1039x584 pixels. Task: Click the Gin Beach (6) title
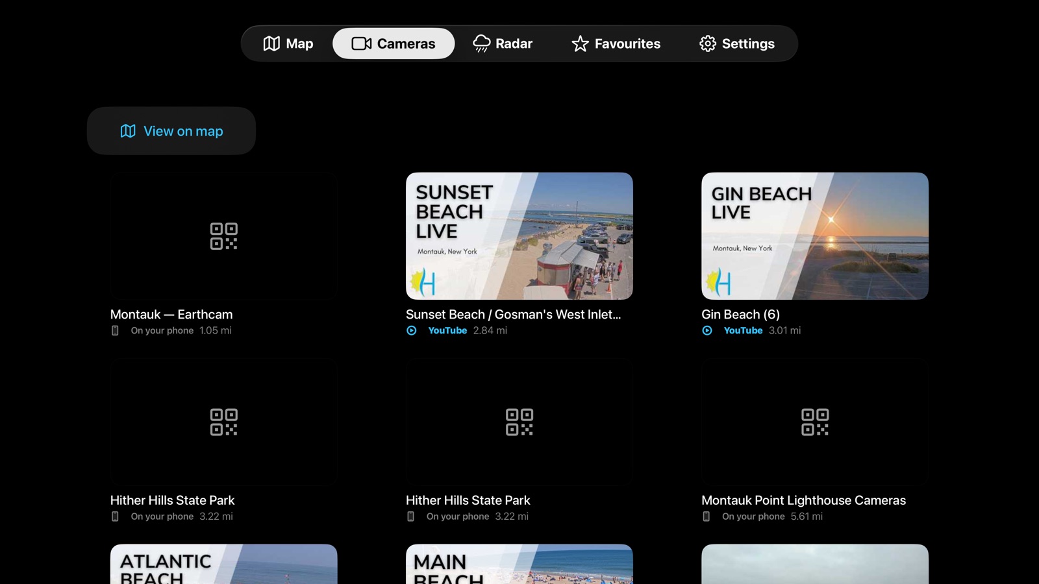pyautogui.click(x=740, y=314)
